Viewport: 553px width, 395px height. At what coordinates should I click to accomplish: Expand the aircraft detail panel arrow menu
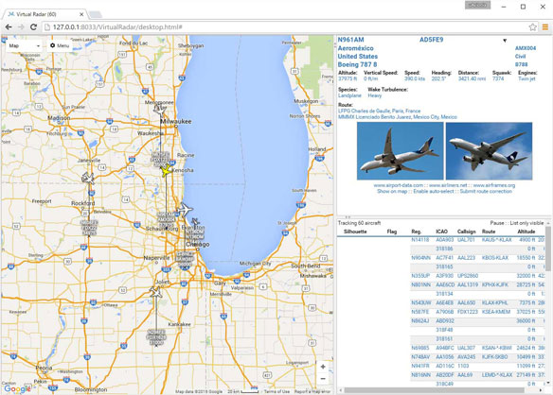pos(505,41)
